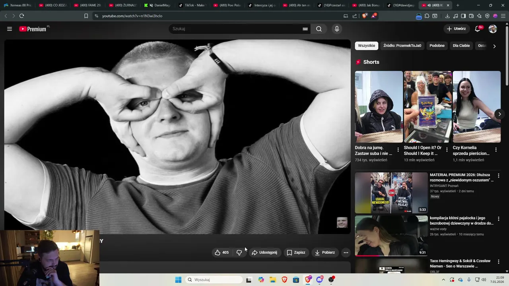This screenshot has height=286, width=509.
Task: Open a new browser tab with plus
Action: [458, 5]
